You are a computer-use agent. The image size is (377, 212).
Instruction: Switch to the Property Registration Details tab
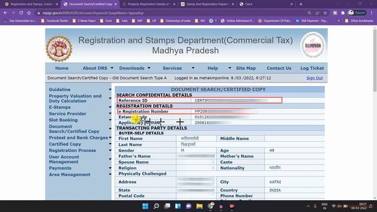(149, 4)
